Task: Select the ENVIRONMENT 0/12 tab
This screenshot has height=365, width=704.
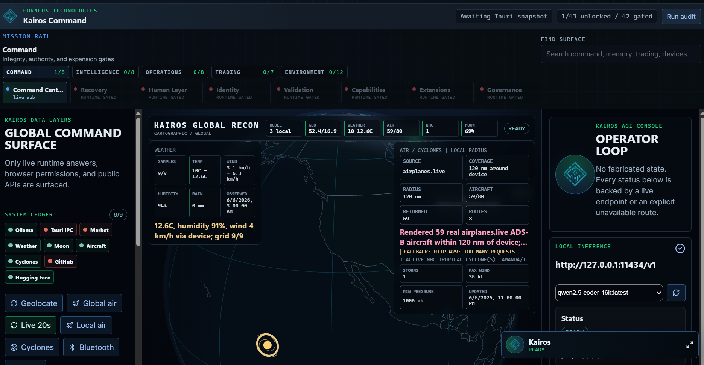Action: coord(314,72)
